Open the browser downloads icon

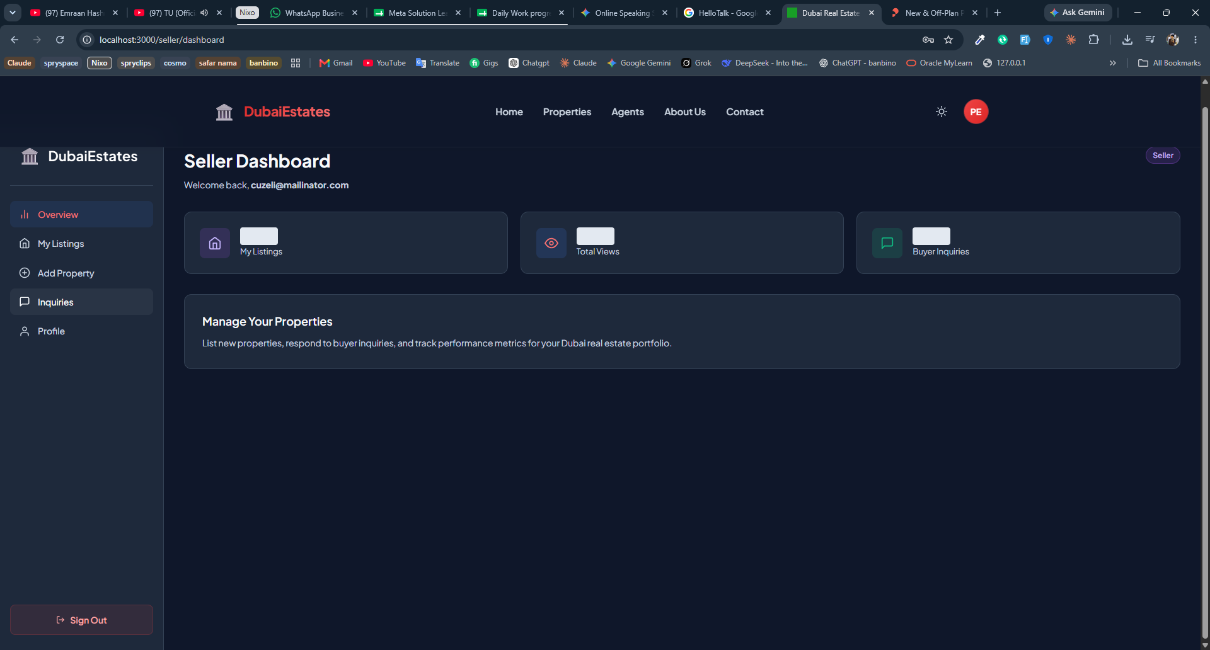coord(1127,40)
